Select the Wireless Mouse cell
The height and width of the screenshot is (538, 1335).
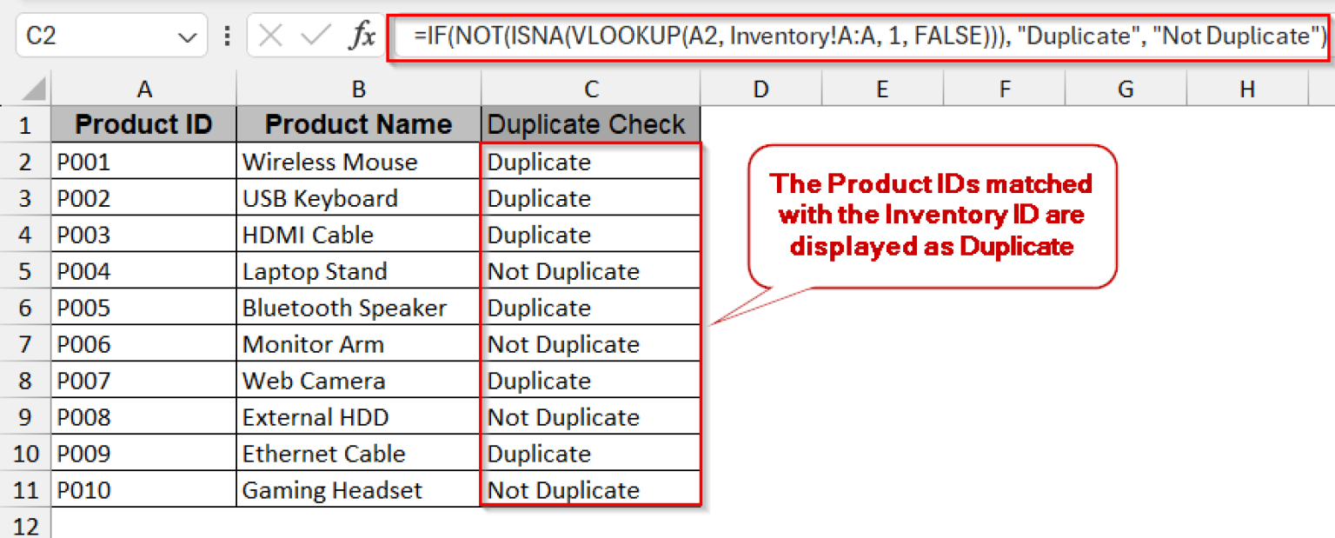pyautogui.click(x=358, y=163)
